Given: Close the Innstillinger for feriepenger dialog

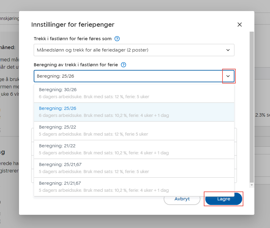Looking at the screenshot, I should (240, 25).
